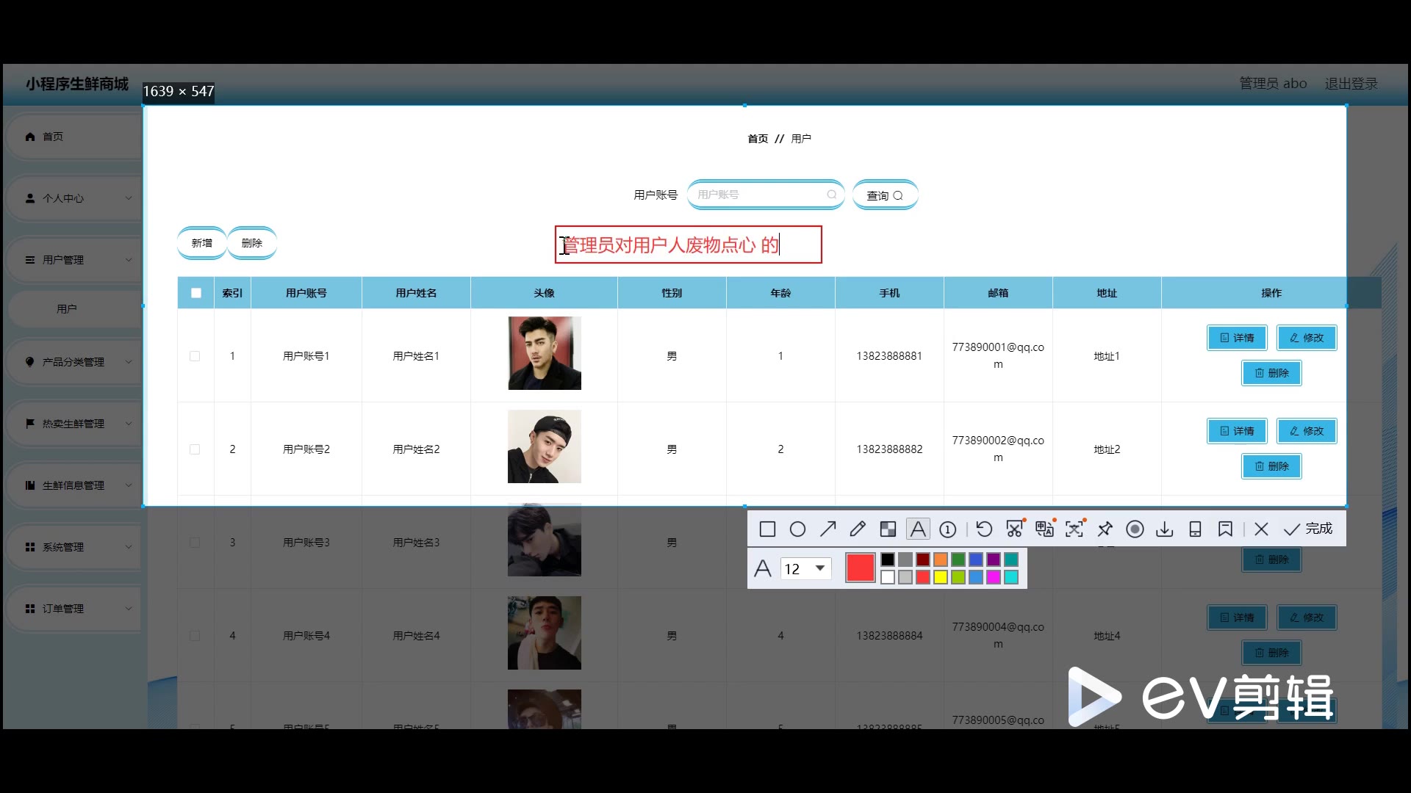Expand the 用户管理 sidebar menu
Image resolution: width=1411 pixels, height=793 pixels.
point(73,260)
